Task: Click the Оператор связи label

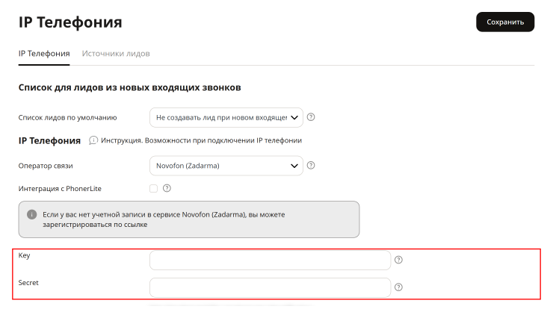Action: (x=46, y=166)
